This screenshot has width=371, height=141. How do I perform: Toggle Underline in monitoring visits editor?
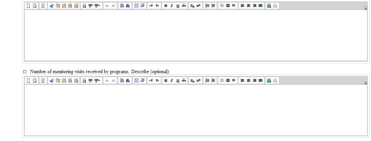pyautogui.click(x=178, y=81)
